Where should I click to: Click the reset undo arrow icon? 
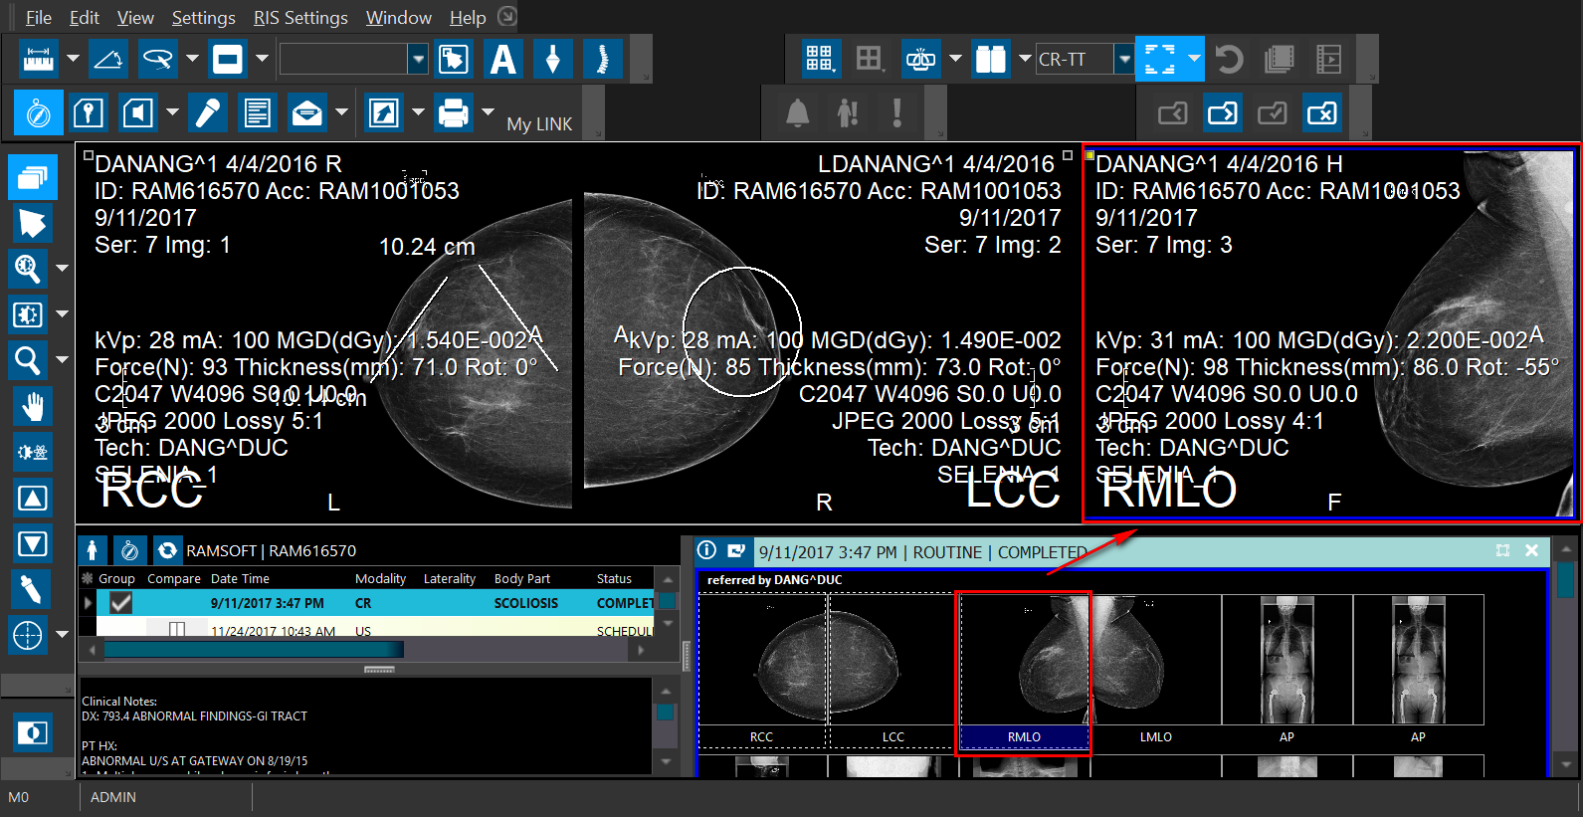pos(1230,59)
